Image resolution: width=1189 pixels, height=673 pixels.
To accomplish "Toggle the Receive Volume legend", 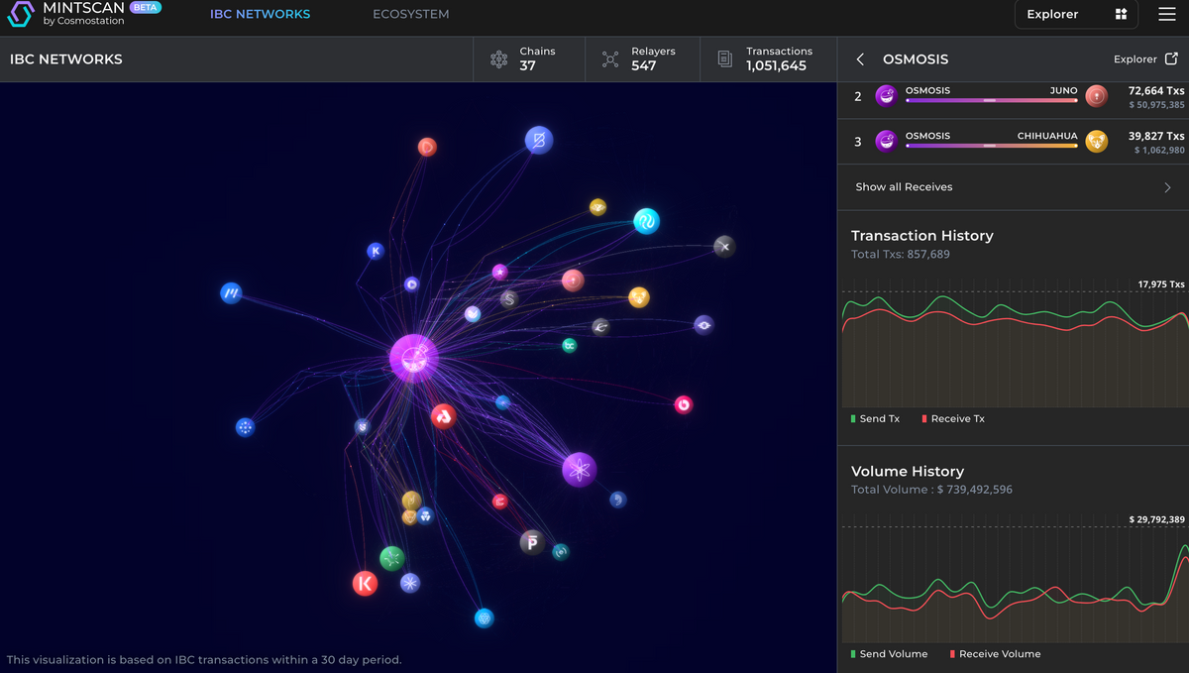I will click(995, 654).
